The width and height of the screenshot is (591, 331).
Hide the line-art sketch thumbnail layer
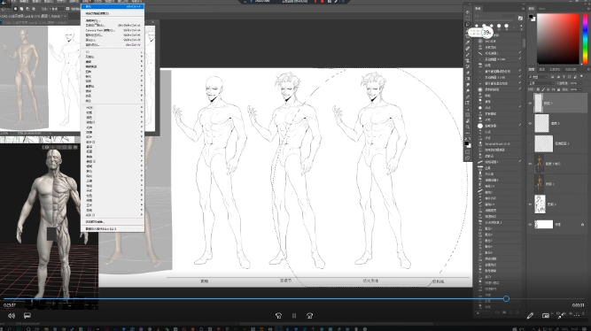coord(530,204)
